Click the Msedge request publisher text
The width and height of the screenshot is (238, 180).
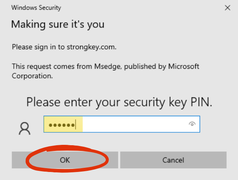[105, 71]
